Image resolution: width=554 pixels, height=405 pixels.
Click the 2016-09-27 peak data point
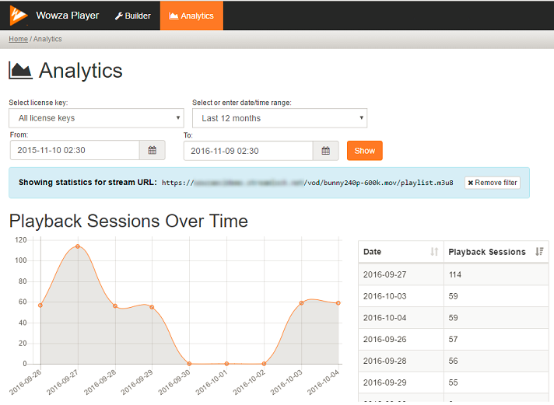click(x=77, y=246)
